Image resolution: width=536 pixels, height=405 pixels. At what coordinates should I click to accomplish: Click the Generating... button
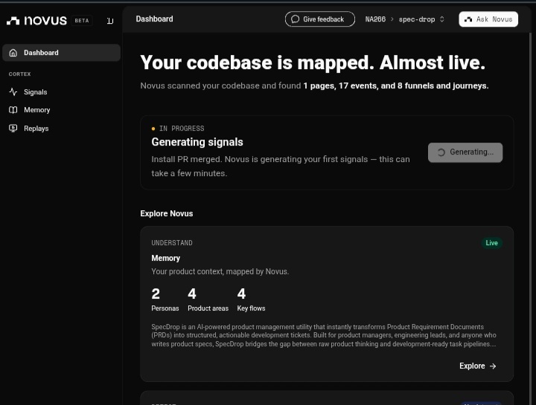tap(465, 152)
